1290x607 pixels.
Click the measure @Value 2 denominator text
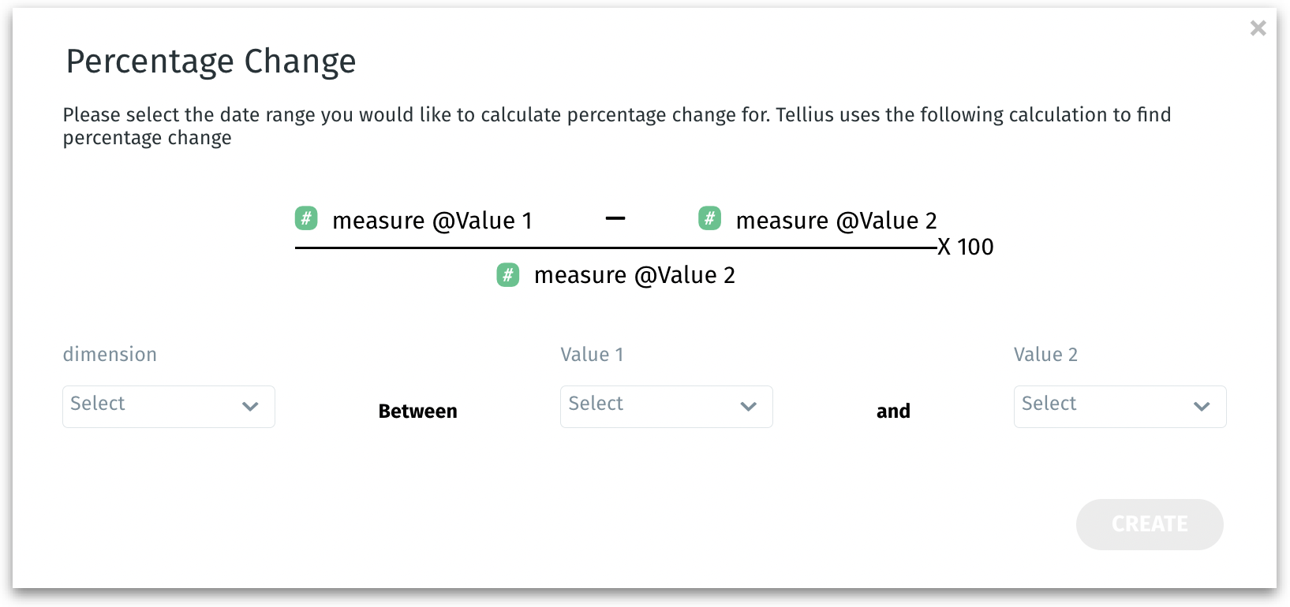click(634, 275)
